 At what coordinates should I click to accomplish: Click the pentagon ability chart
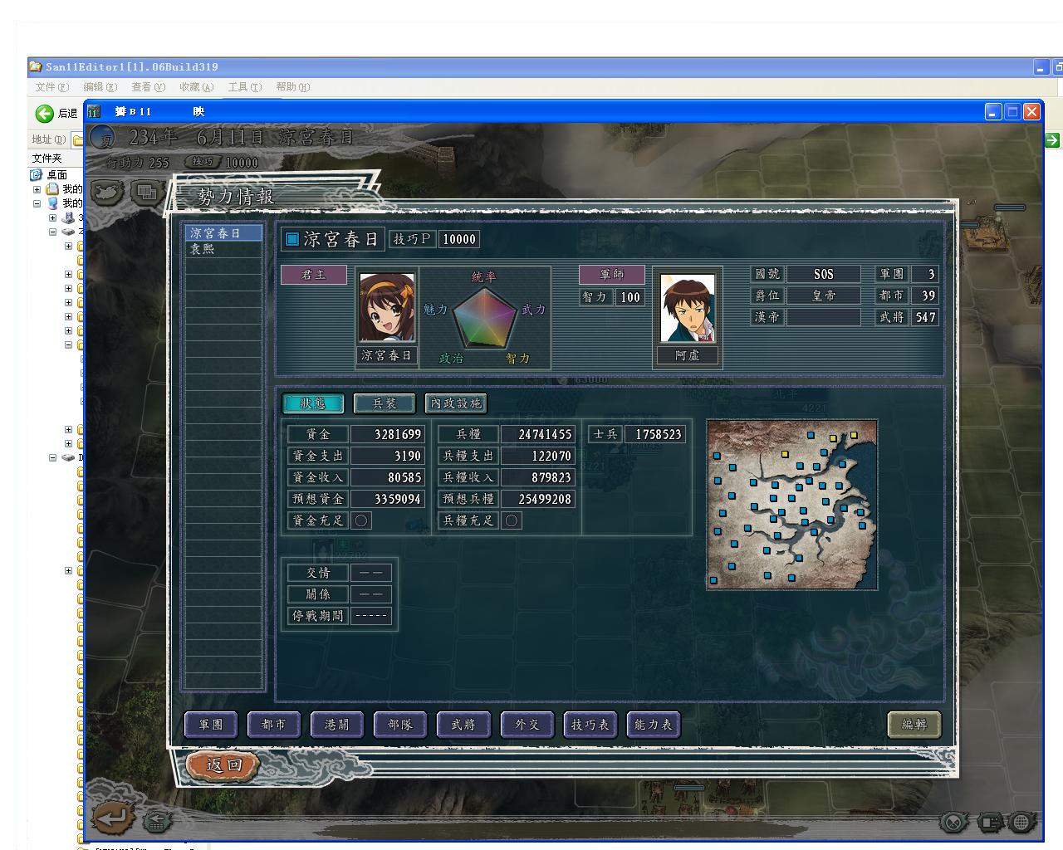tap(484, 318)
